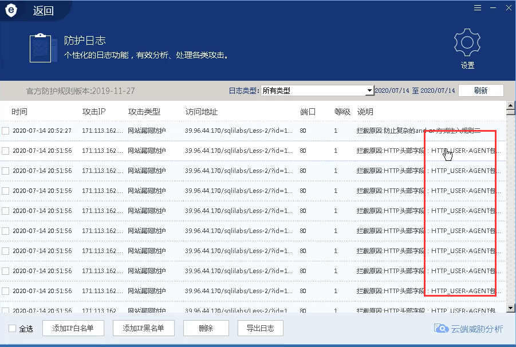Click the shield logo in the title bar

11,10
